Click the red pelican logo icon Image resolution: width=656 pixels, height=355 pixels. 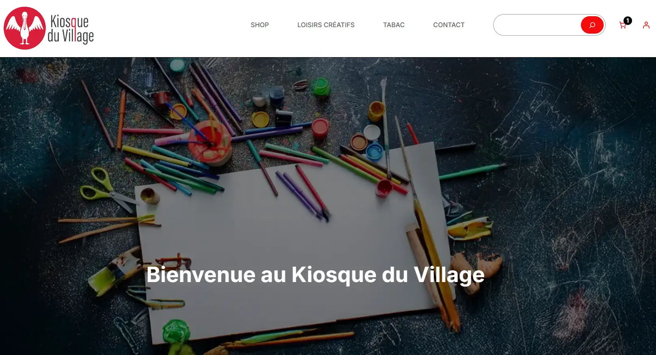(25, 28)
